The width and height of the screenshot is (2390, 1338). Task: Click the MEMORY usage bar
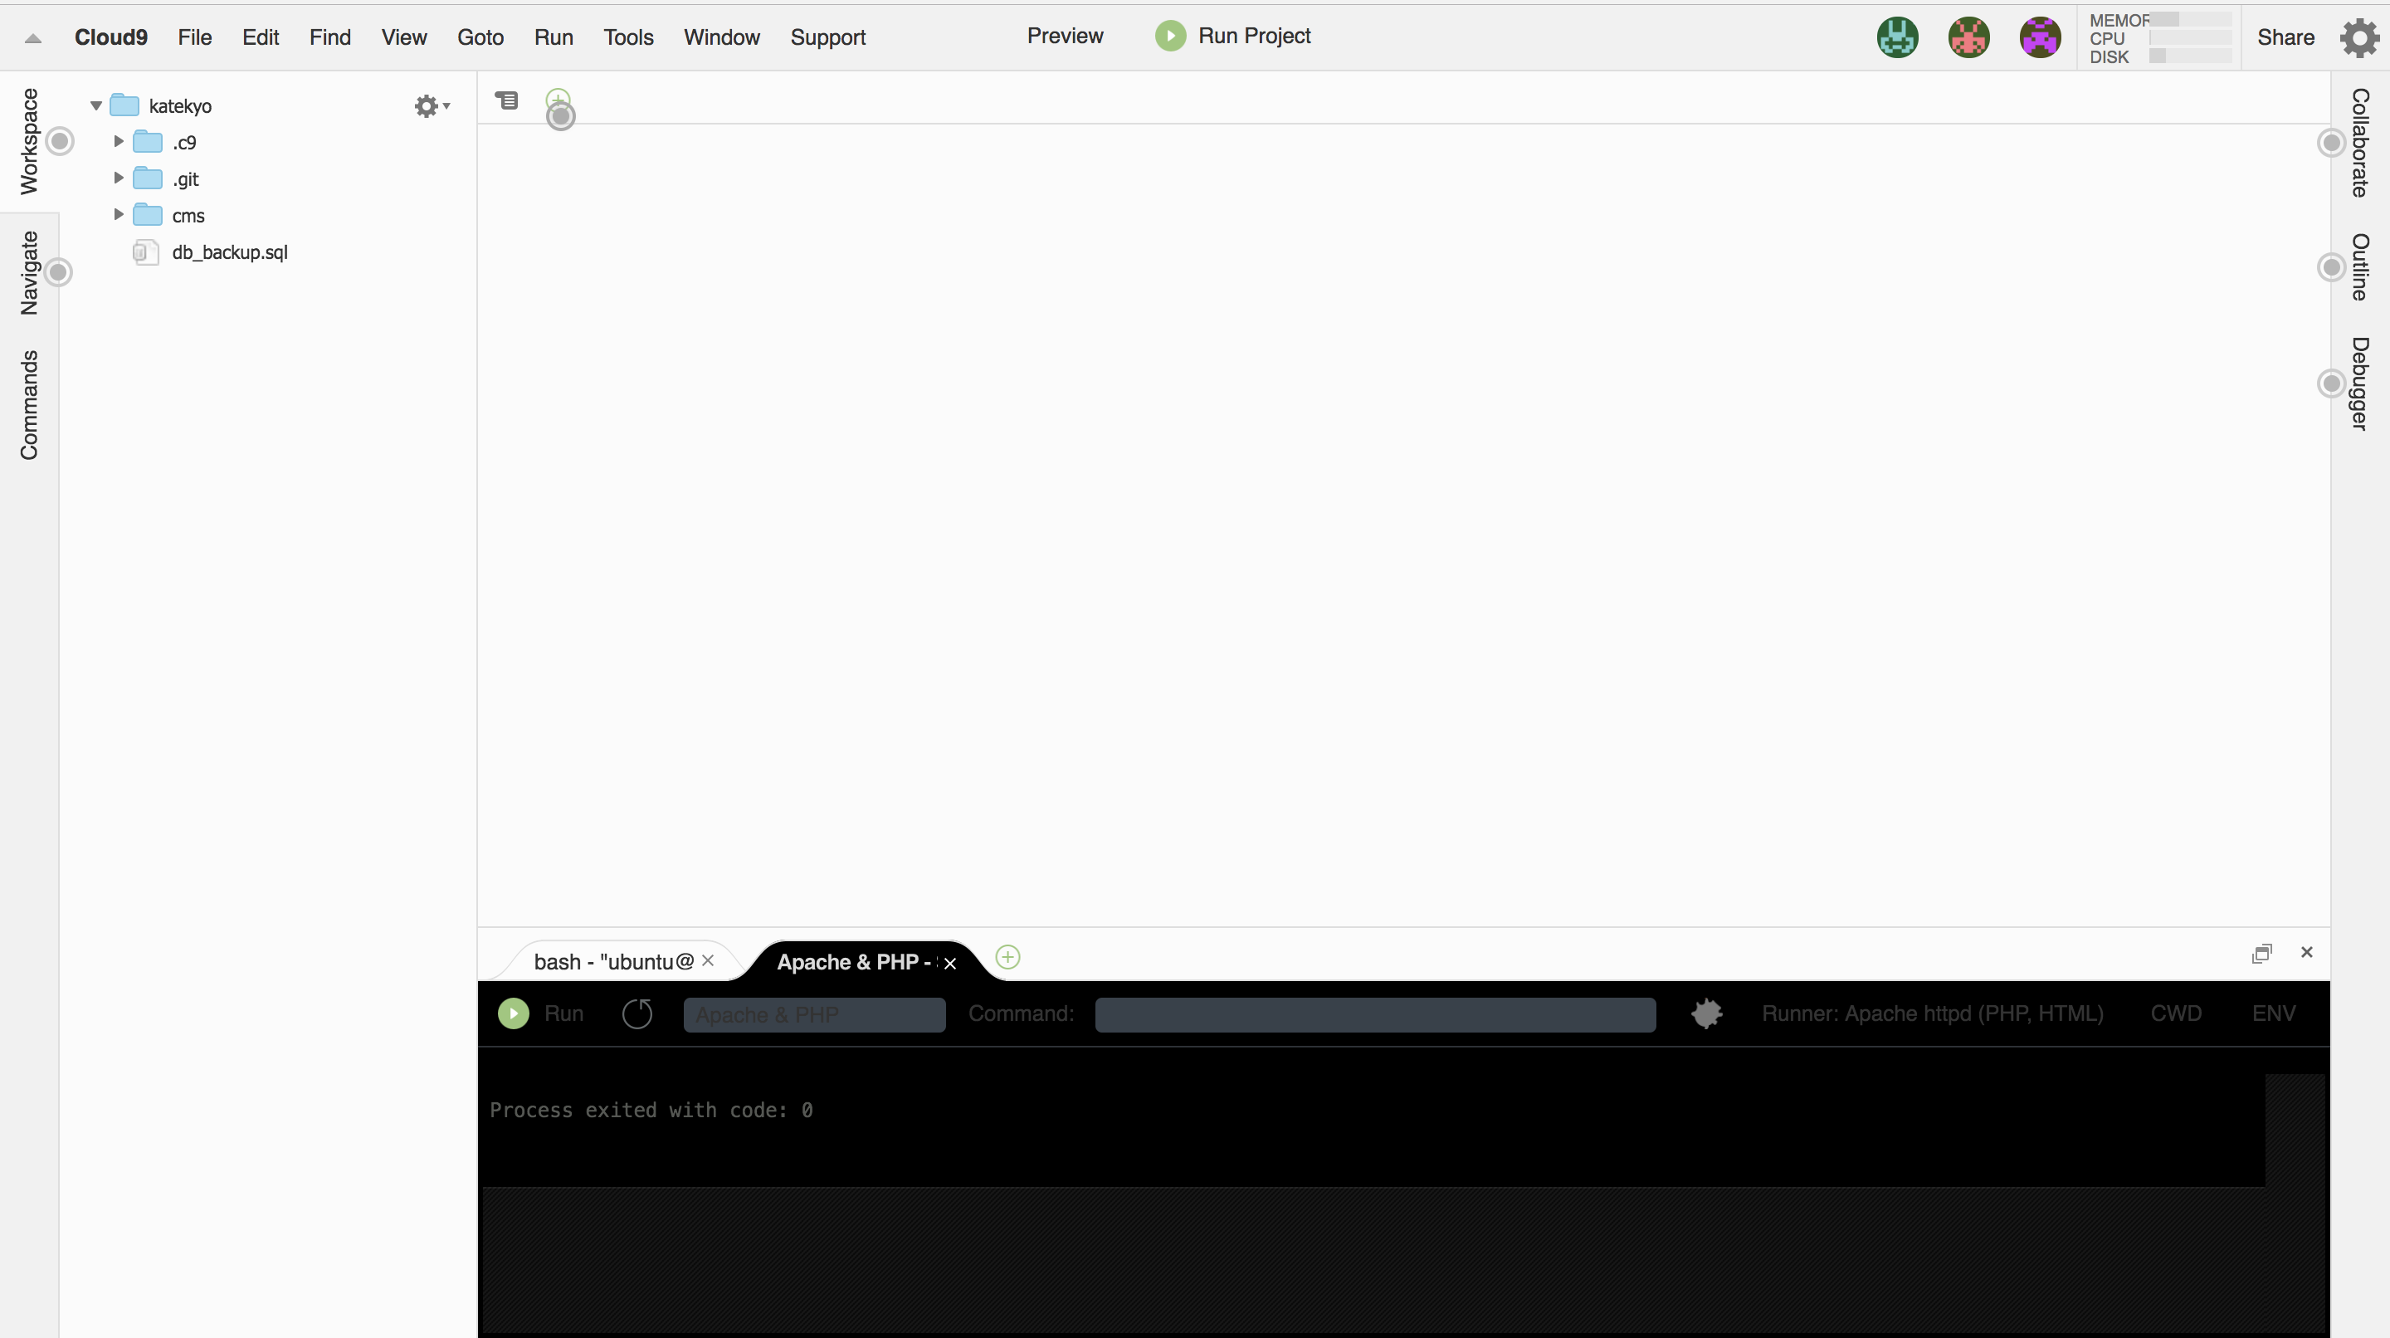2191,19
